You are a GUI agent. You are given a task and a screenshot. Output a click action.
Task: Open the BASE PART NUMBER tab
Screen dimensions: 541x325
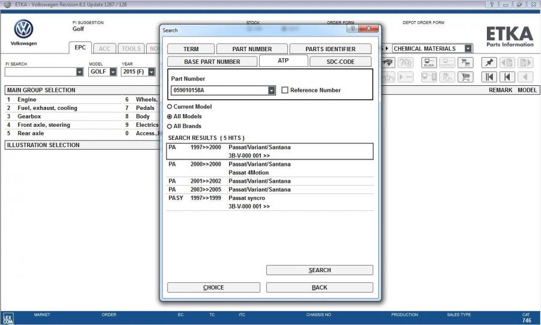tap(212, 62)
